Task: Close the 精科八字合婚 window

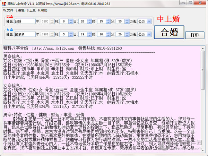Action: [x=200, y=3]
